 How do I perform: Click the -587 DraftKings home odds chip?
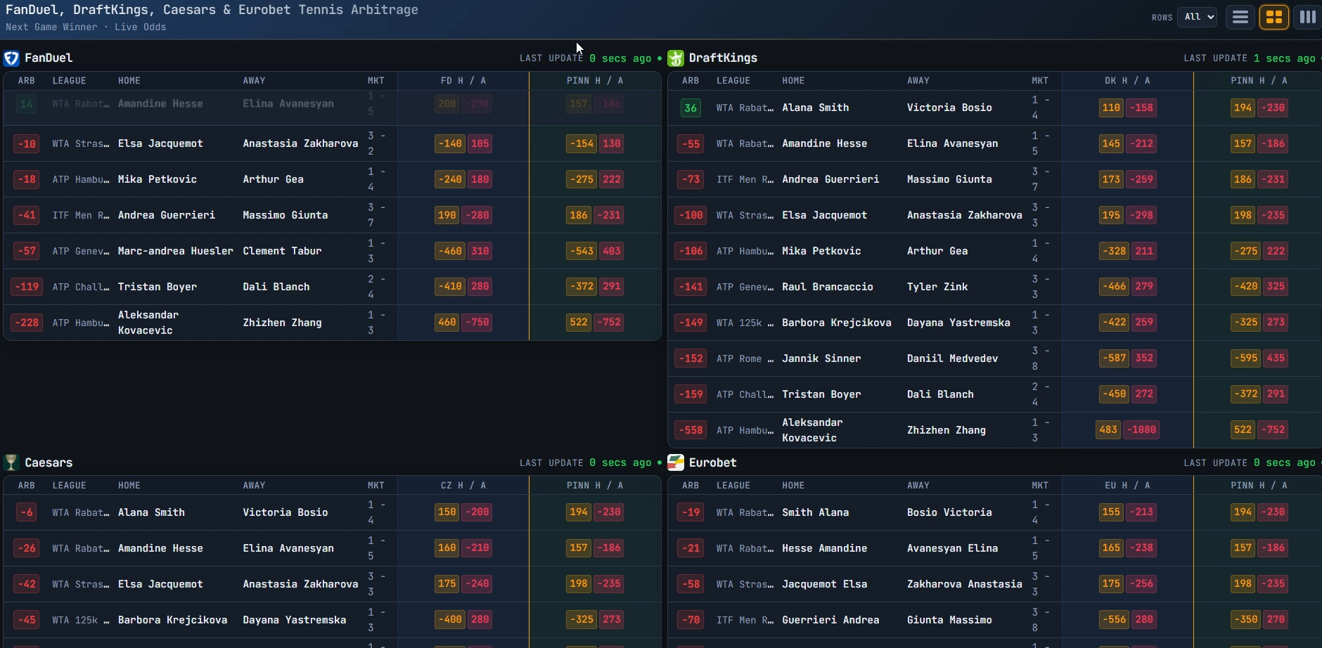click(1115, 358)
